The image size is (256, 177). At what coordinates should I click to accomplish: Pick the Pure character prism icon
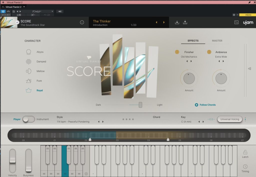click(28, 81)
